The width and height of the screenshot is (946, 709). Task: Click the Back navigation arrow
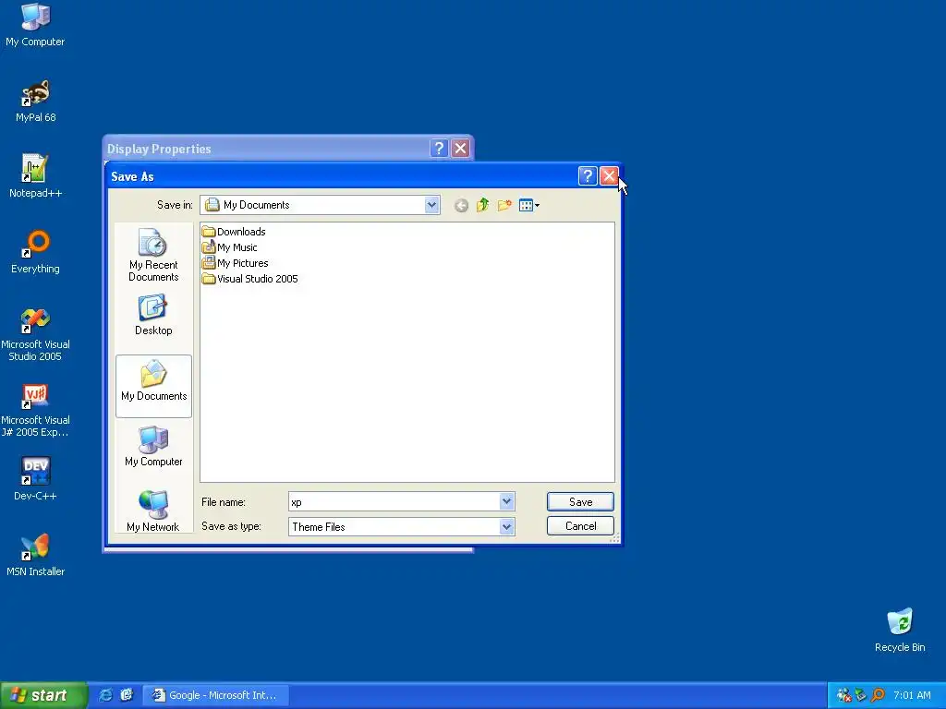coord(461,206)
